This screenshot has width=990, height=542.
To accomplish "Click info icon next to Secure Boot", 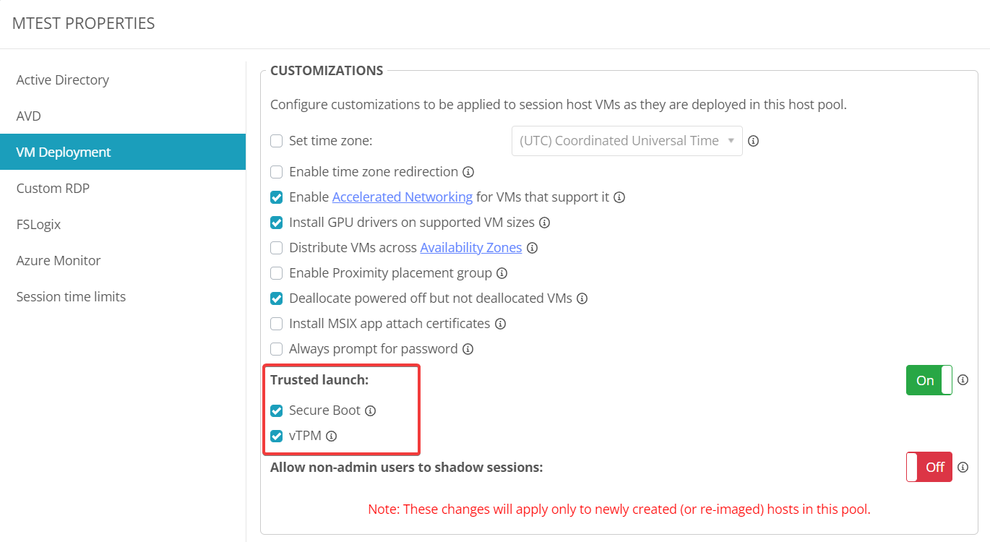I will [x=371, y=410].
